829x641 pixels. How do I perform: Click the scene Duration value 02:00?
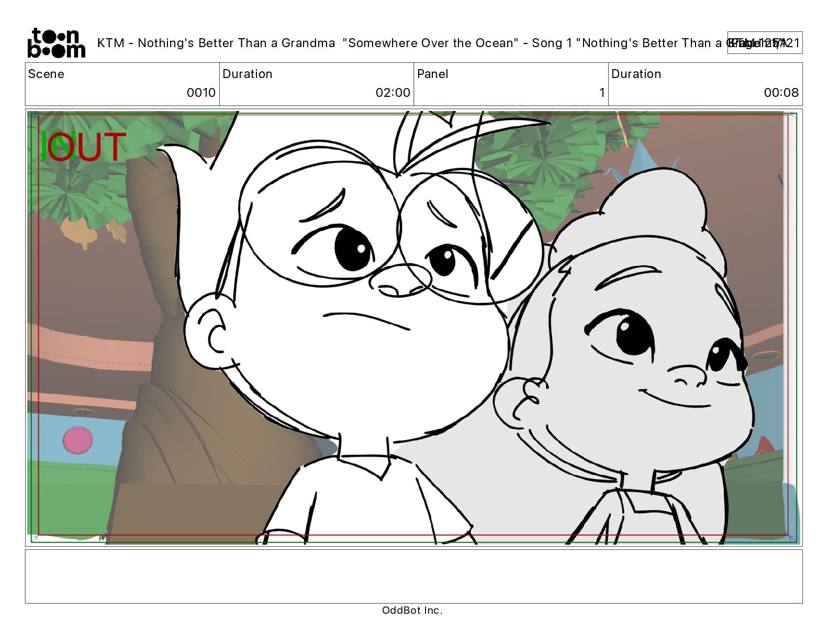[x=393, y=93]
